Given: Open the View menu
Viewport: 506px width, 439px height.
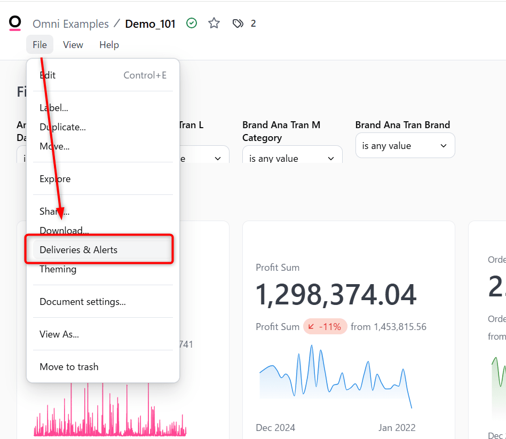Looking at the screenshot, I should tap(73, 44).
